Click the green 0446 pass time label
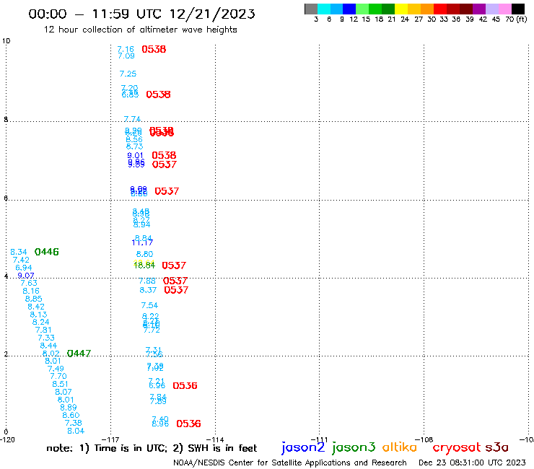Screen dimensions: 534x469 point(47,252)
